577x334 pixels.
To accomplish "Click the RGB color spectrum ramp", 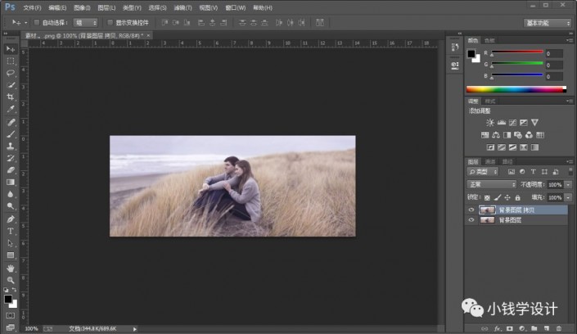I will (516, 89).
